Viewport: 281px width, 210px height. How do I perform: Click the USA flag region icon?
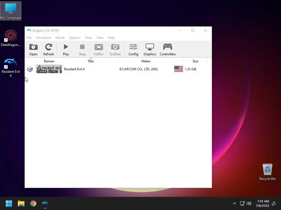click(x=179, y=69)
